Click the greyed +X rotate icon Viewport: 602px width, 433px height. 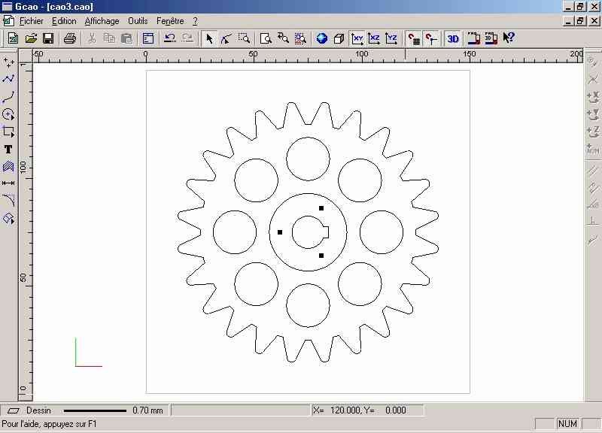593,97
